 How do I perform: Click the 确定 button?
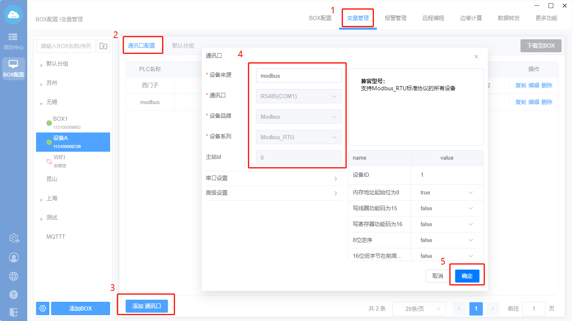[467, 276]
